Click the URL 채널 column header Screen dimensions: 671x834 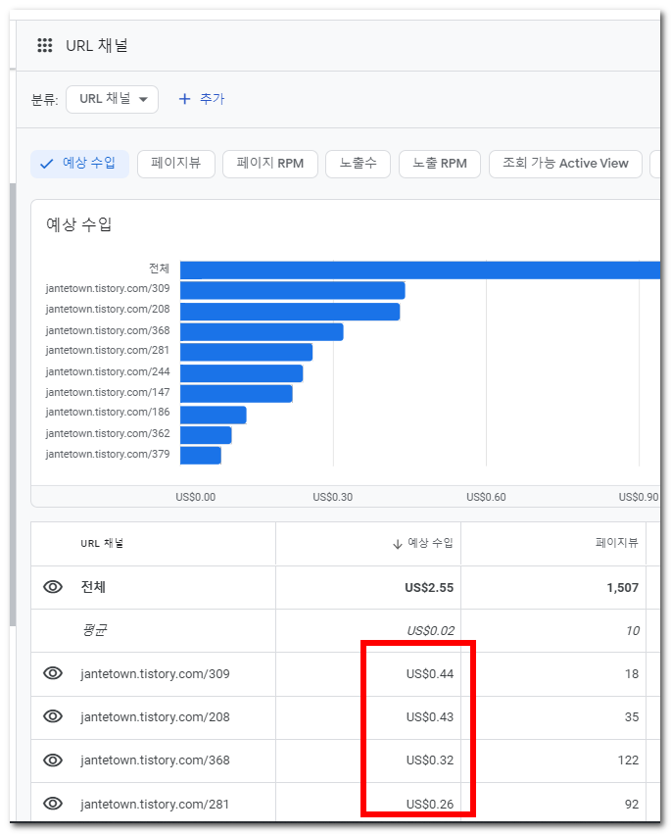click(x=102, y=544)
